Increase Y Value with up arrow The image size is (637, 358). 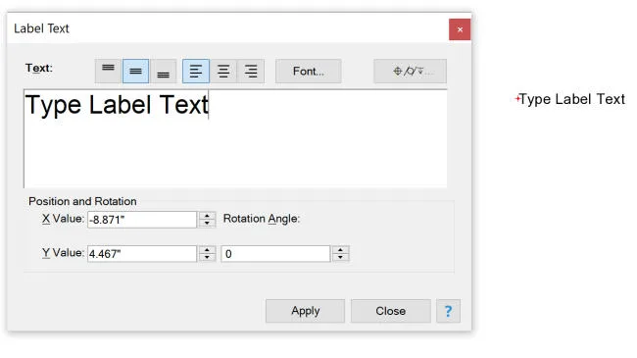click(x=207, y=250)
